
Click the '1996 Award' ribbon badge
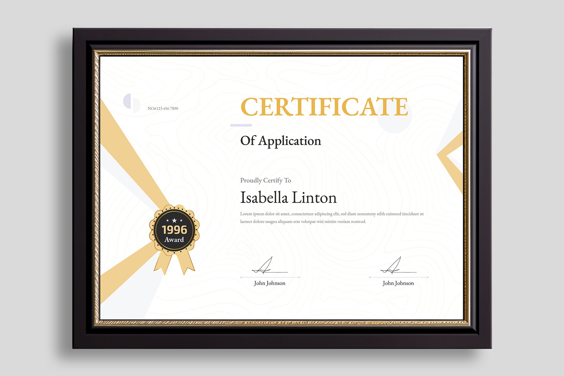click(x=174, y=239)
